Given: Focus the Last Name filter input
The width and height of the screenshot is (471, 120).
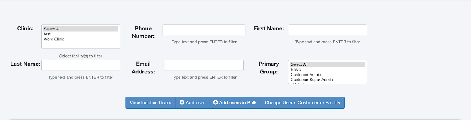Looking at the screenshot, I should [81, 65].
